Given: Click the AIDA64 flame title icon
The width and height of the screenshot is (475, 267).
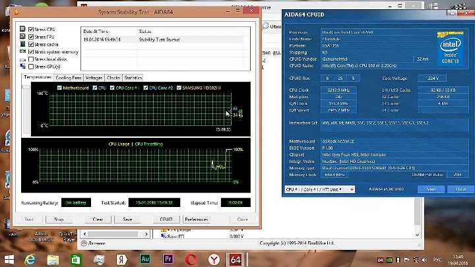Looking at the screenshot, I should 17,12.
